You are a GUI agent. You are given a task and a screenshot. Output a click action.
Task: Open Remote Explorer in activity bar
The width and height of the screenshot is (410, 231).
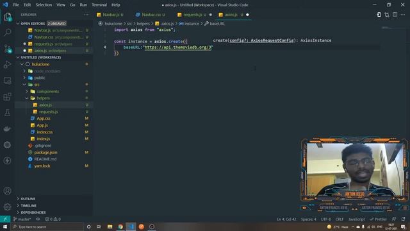pyautogui.click(x=7, y=81)
